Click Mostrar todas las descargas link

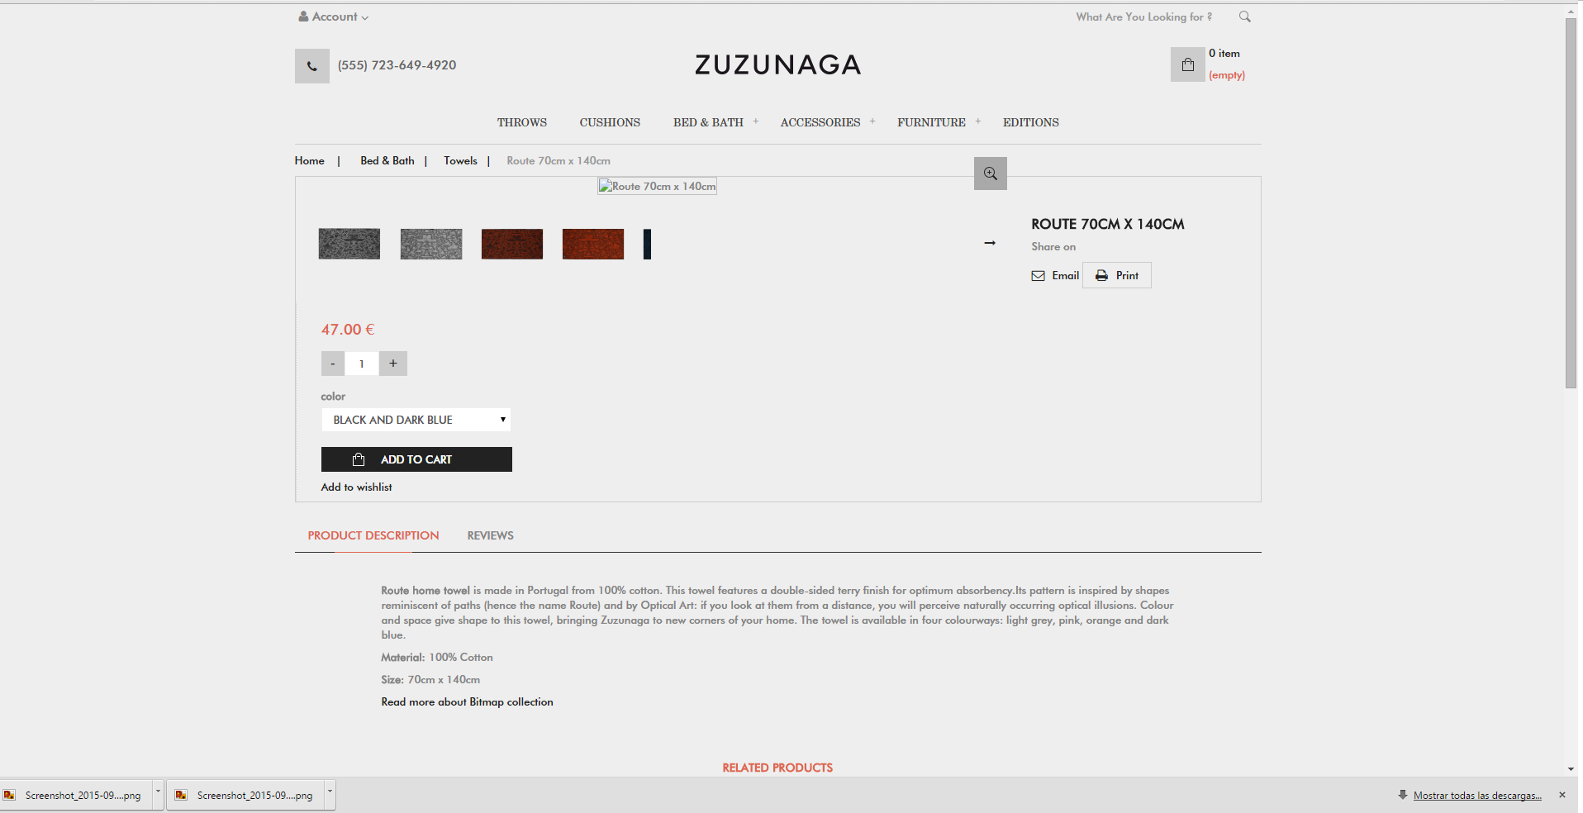click(x=1477, y=796)
